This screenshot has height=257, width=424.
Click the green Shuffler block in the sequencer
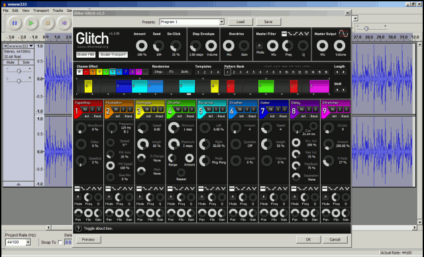click(x=266, y=86)
